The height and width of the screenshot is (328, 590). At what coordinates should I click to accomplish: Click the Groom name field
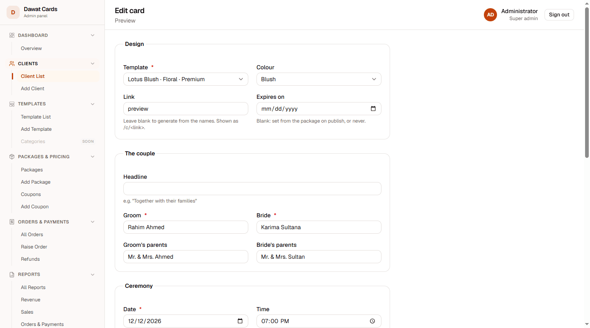point(186,227)
